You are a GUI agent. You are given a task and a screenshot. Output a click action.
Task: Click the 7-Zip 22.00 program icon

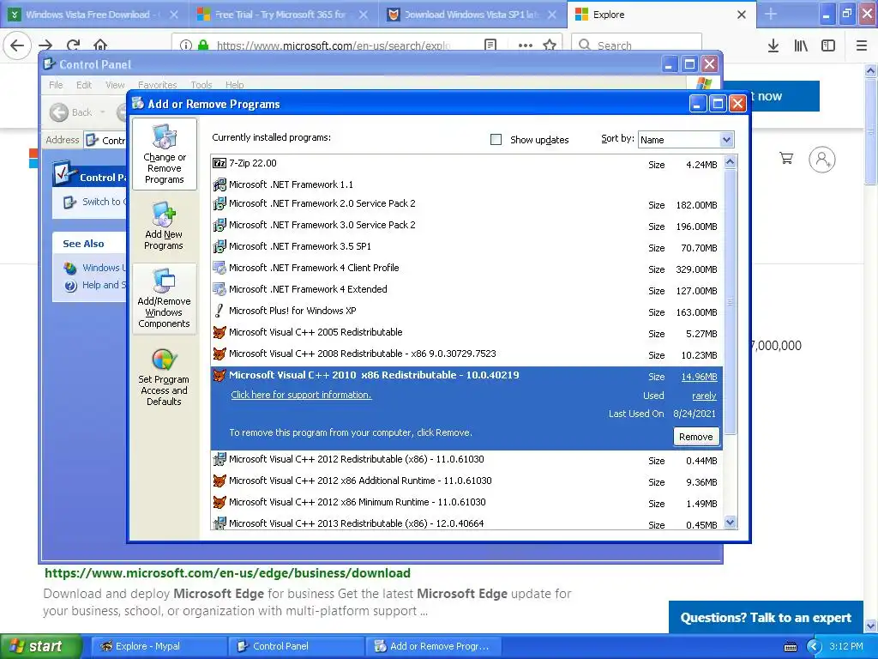click(219, 163)
